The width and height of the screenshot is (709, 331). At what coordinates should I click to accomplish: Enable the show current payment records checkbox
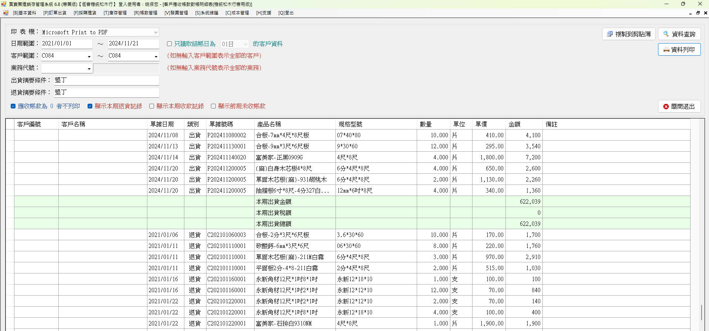click(151, 106)
